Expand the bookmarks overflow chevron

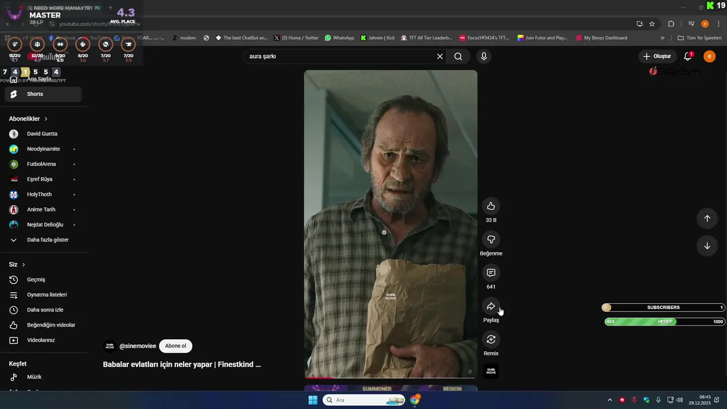point(662,38)
